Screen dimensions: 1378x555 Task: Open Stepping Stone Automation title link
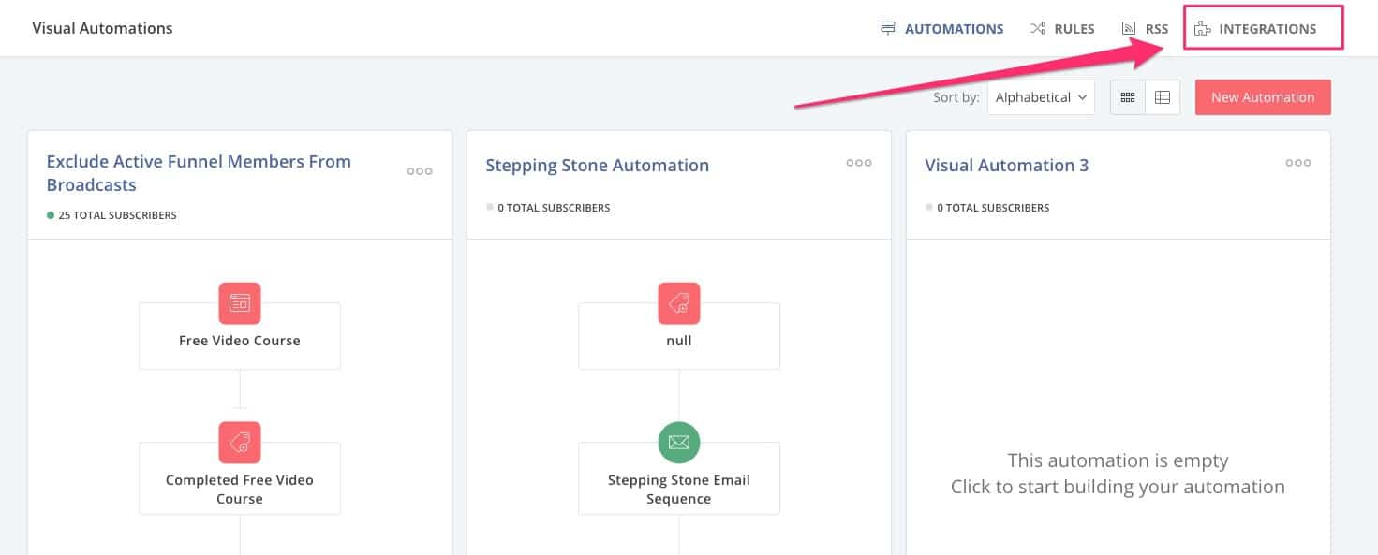(597, 166)
